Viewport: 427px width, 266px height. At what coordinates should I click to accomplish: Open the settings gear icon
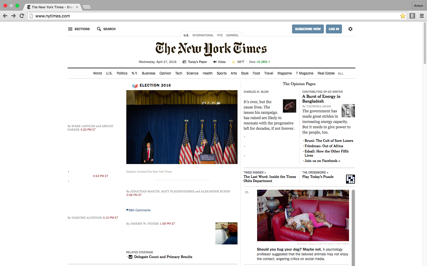pyautogui.click(x=350, y=29)
